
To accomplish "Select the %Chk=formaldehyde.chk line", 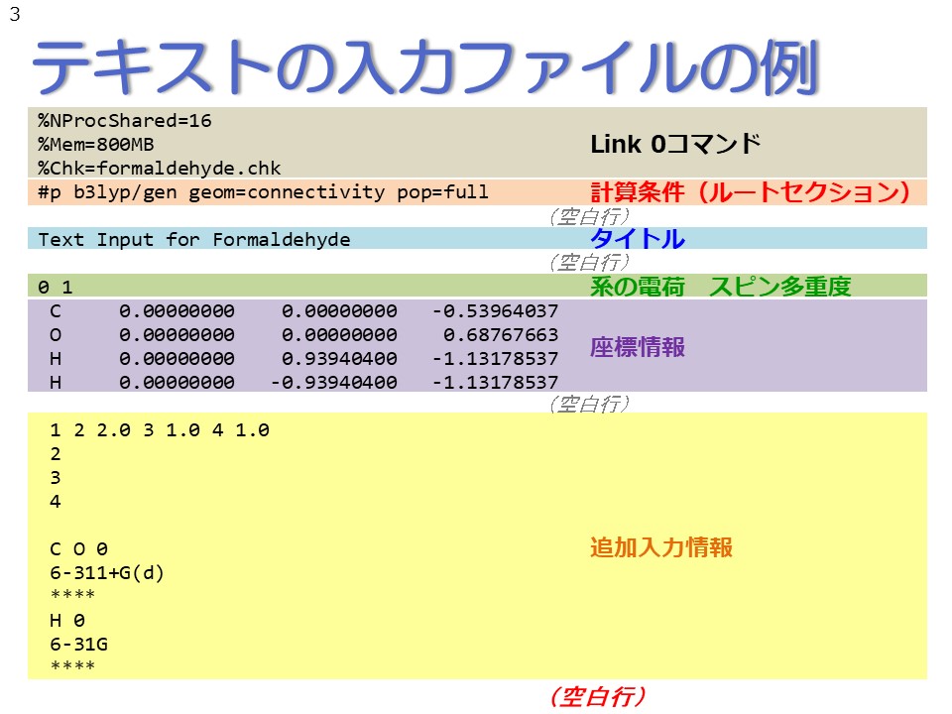I will pos(159,169).
